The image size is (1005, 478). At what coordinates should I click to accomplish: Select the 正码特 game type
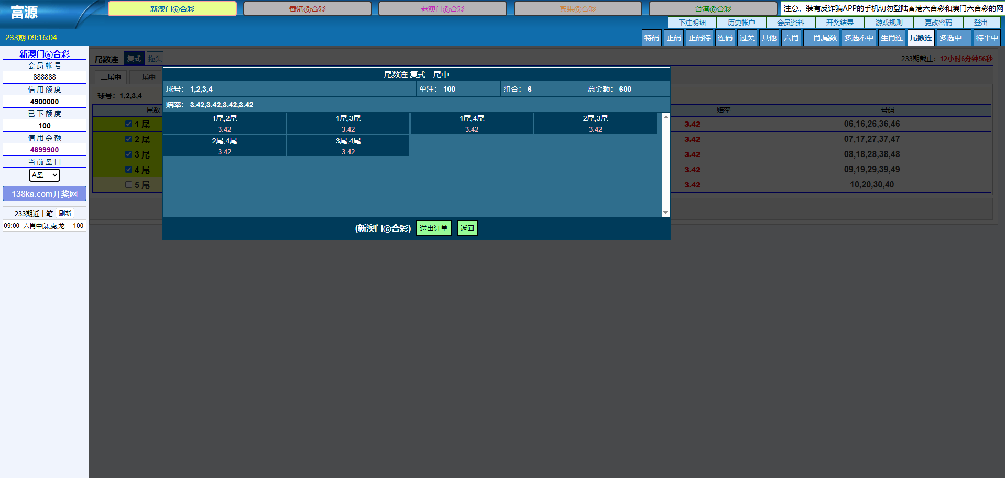[x=700, y=38]
